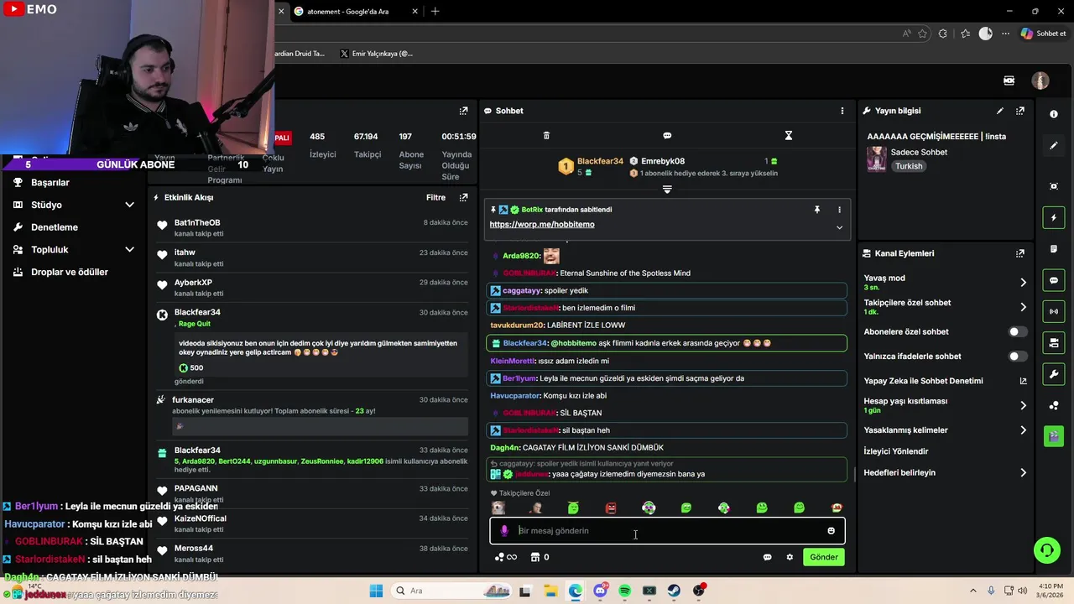Click Bat1nTheOB follow entry in activity feed
Image resolution: width=1074 pixels, height=604 pixels.
click(313, 227)
